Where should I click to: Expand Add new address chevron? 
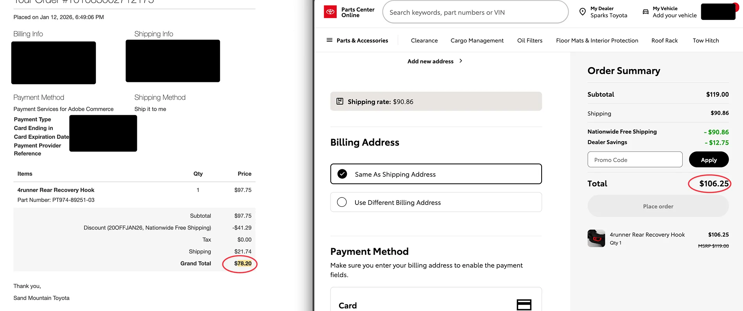click(x=461, y=61)
